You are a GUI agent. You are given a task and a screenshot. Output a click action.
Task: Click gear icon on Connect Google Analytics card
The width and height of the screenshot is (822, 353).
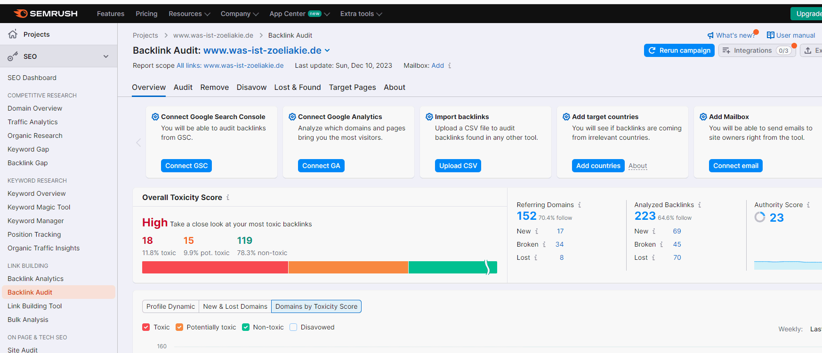[292, 117]
